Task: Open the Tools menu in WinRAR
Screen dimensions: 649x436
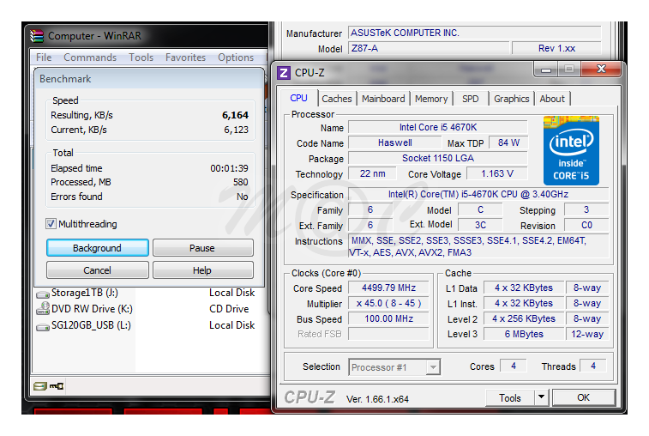Action: point(141,58)
